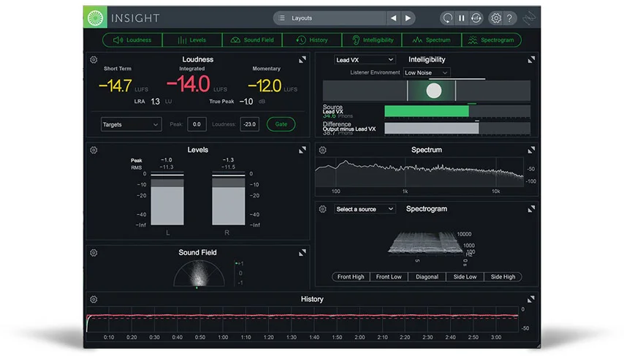This screenshot has height=356, width=624.
Task: Select Side Low spectrogram view
Action: click(465, 277)
